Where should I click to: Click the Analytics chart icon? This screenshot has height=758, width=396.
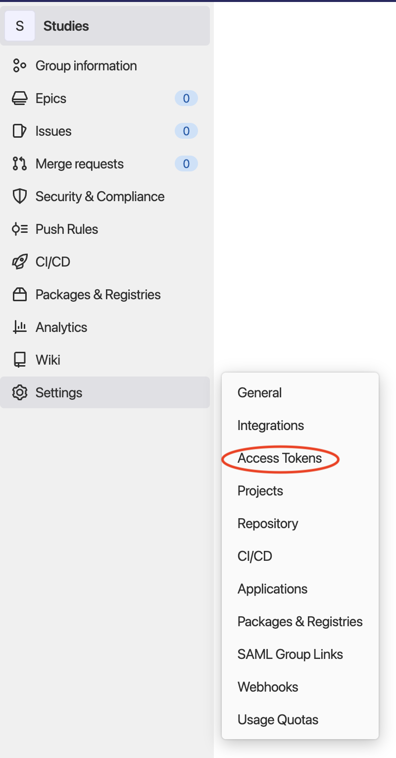(x=19, y=327)
